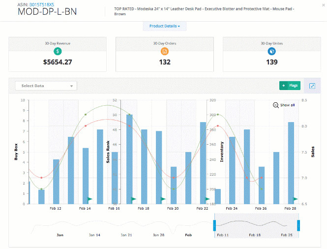Click the Jan 14 area in navigator

pyautogui.click(x=94, y=235)
